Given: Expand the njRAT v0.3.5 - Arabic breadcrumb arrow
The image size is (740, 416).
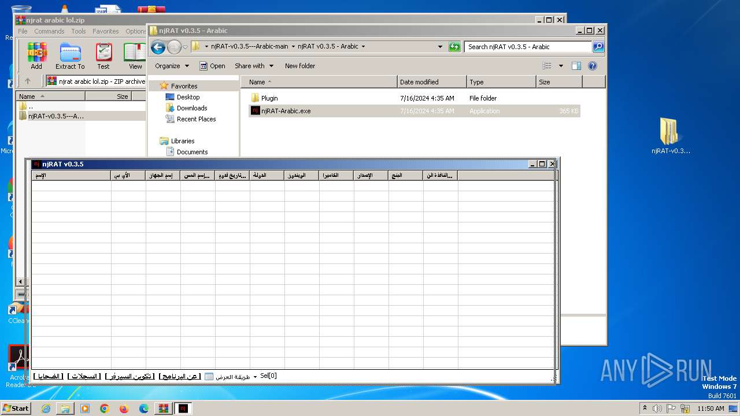Looking at the screenshot, I should [363, 47].
